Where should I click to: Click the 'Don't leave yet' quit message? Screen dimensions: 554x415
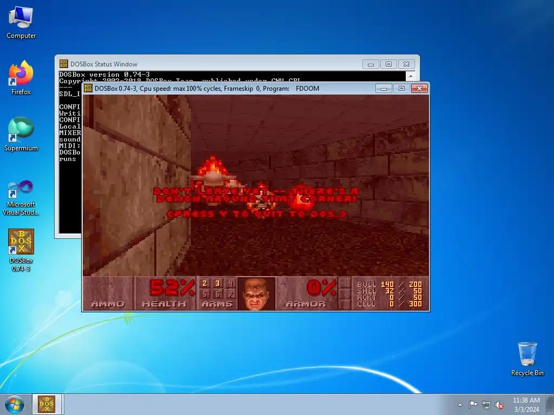coord(256,195)
